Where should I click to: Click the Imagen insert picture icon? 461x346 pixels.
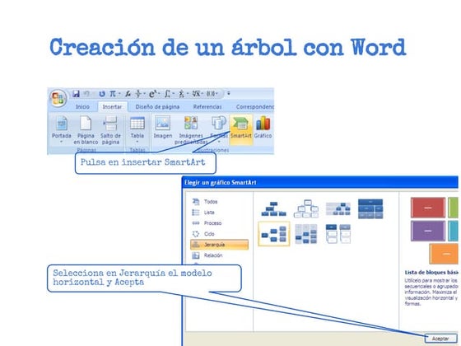click(163, 124)
